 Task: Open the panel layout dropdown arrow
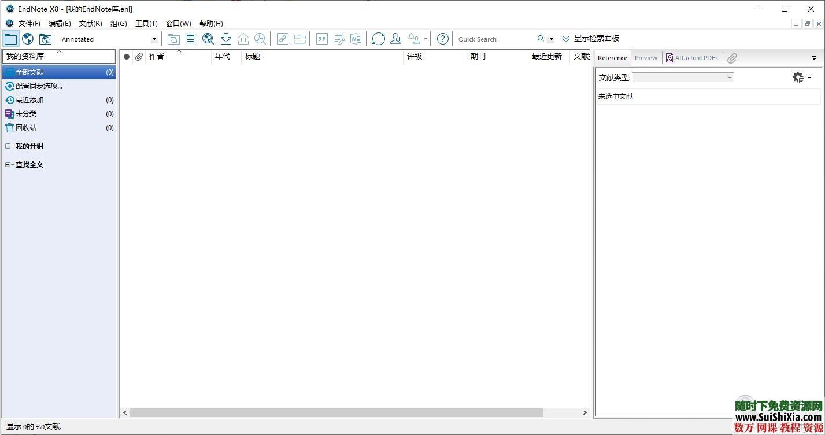point(814,58)
